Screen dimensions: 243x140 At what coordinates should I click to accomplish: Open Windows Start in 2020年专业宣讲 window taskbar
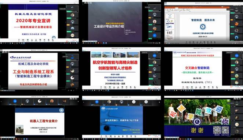pyautogui.click(x=1, y=43)
